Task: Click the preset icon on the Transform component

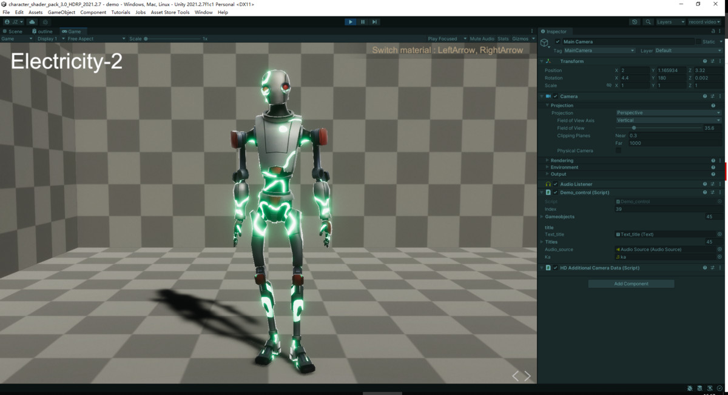Action: (712, 61)
